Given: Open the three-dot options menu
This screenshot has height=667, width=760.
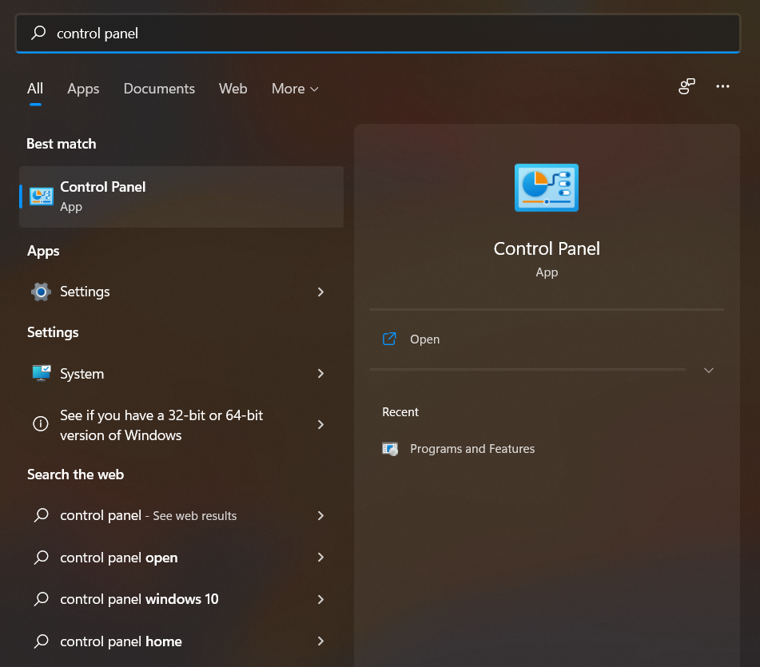Looking at the screenshot, I should pyautogui.click(x=722, y=86).
